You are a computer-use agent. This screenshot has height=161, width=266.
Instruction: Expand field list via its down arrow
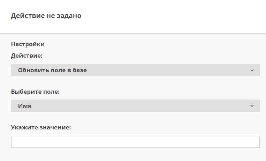[x=252, y=106]
